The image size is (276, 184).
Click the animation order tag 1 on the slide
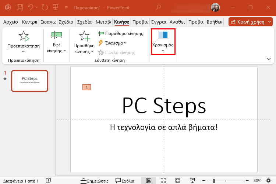point(86,87)
